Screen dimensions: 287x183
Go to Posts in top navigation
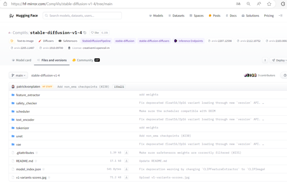(x=214, y=16)
